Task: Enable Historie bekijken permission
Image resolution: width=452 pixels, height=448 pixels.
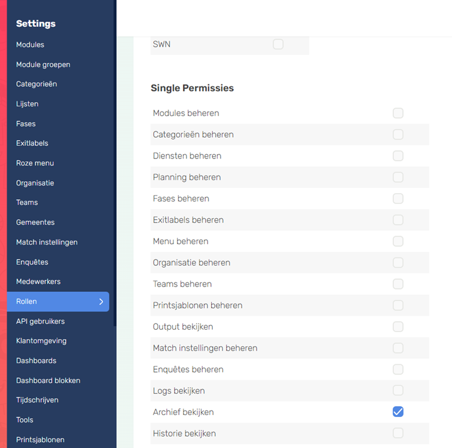Action: click(x=398, y=433)
